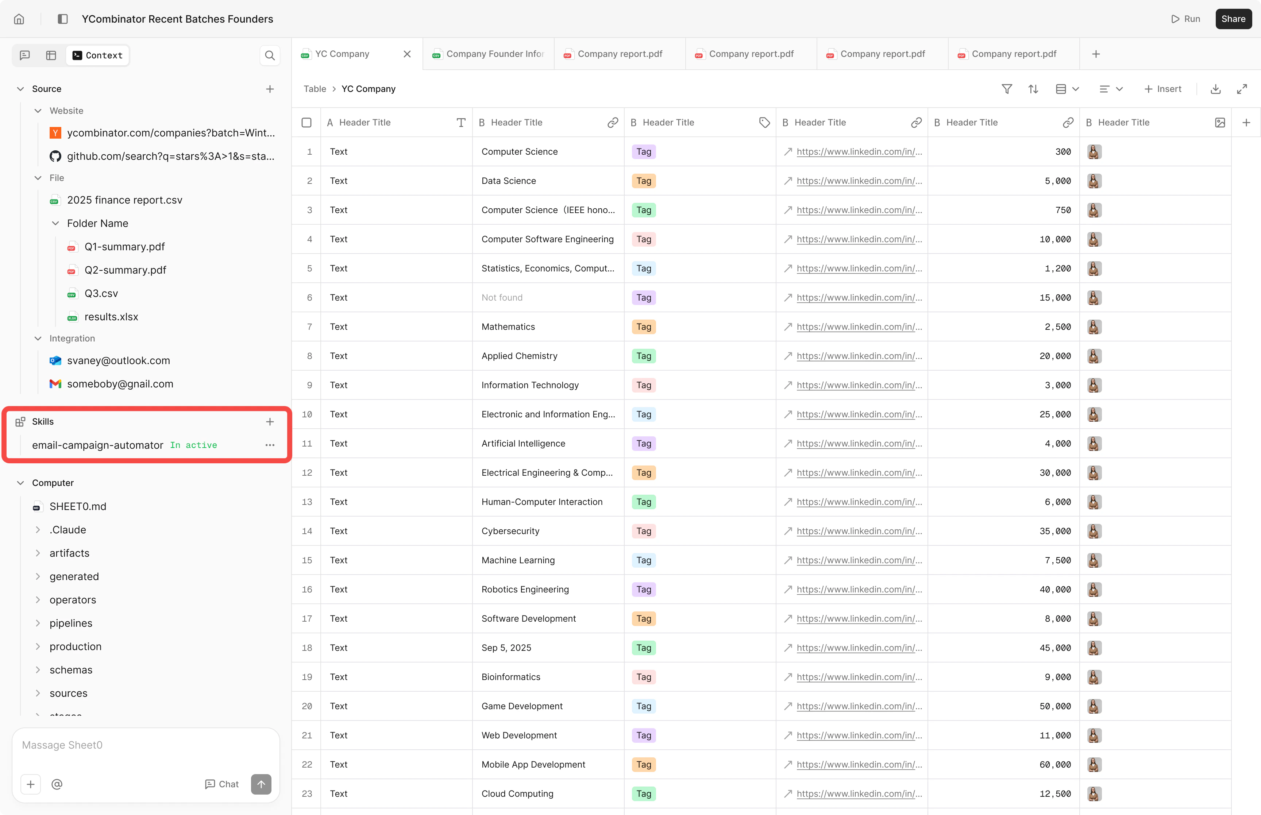The width and height of the screenshot is (1261, 815).
Task: Switch to the chat view toggle
Action: point(25,55)
